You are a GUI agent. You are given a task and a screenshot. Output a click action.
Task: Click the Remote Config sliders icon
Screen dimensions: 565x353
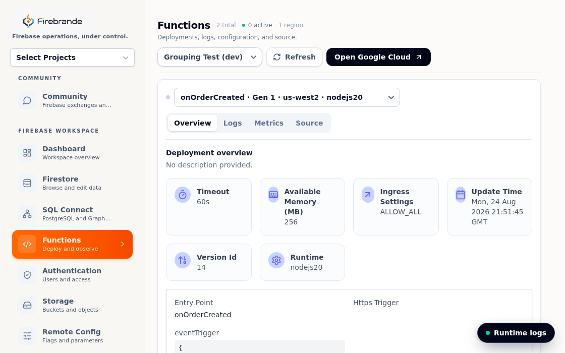pyautogui.click(x=27, y=336)
